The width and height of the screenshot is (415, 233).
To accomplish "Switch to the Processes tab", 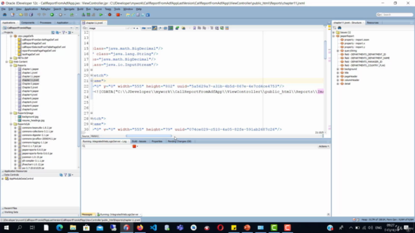I will coord(45,23).
